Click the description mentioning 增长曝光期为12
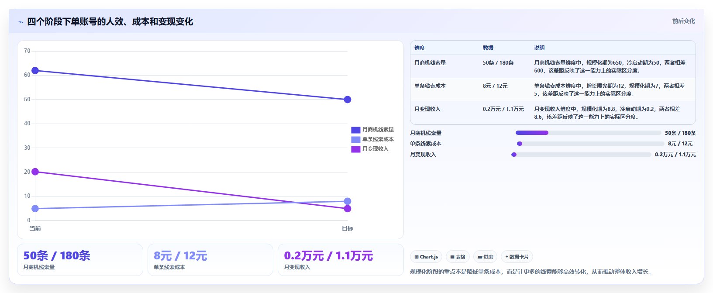The height and width of the screenshot is (293, 713). point(610,90)
